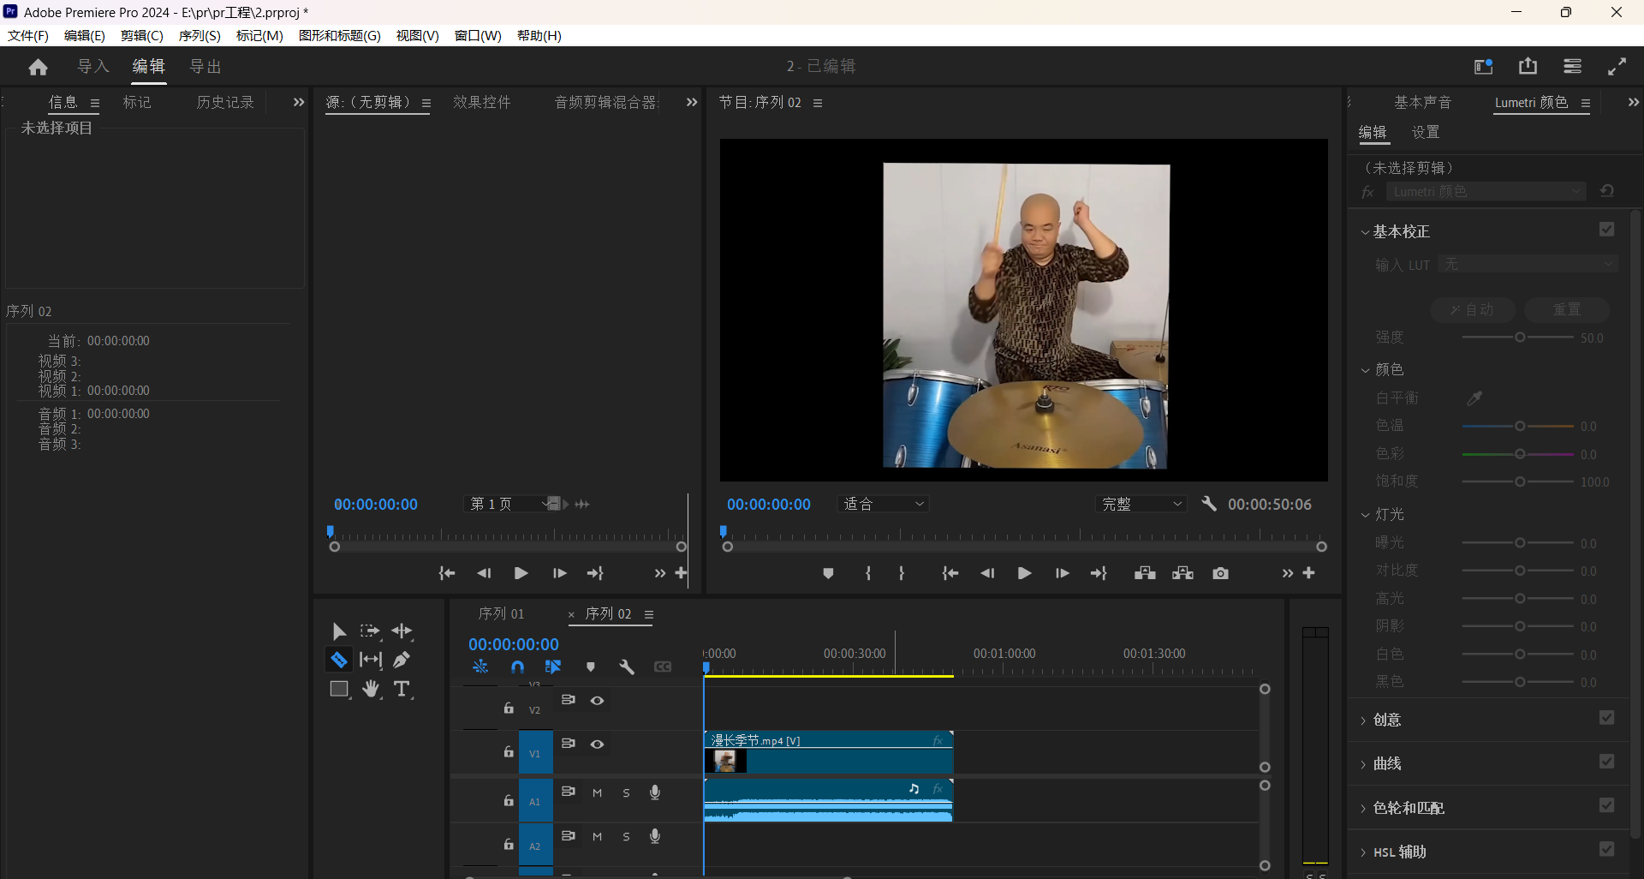Image resolution: width=1644 pixels, height=879 pixels.
Task: Switch to the 导入 import workspace
Action: tap(93, 67)
